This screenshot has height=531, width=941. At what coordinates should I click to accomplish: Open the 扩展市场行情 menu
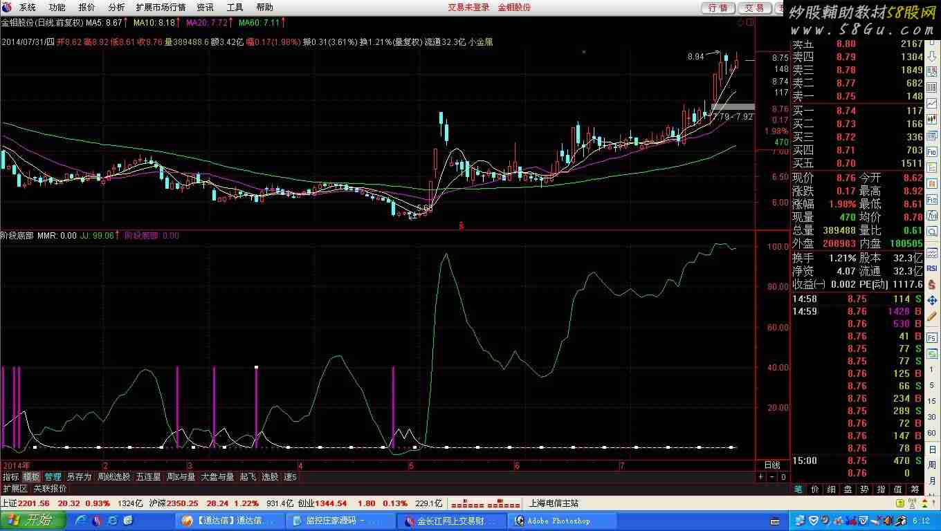[x=161, y=8]
